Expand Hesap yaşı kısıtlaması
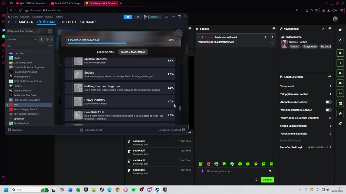 pyautogui.click(x=330, y=126)
